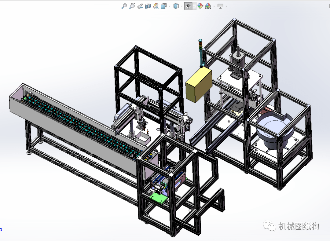
Task: Select the green base plate component
Action: point(159,199)
